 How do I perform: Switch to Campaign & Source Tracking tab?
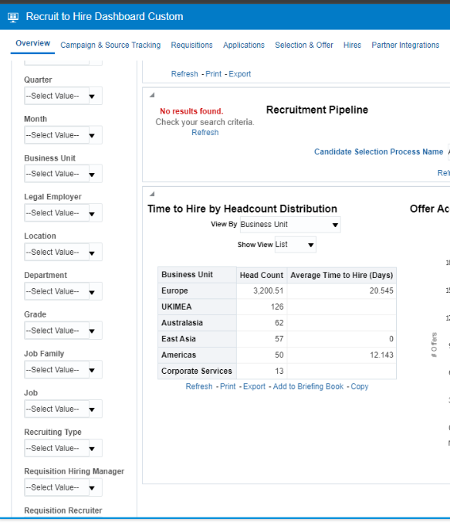pos(110,45)
